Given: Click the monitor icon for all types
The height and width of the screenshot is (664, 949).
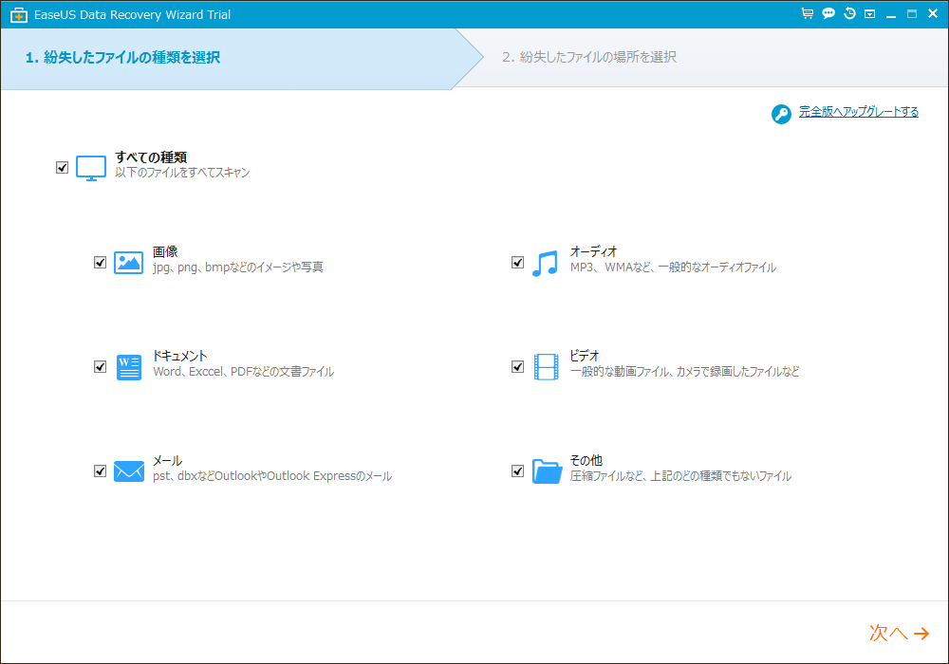Looking at the screenshot, I should pyautogui.click(x=91, y=168).
